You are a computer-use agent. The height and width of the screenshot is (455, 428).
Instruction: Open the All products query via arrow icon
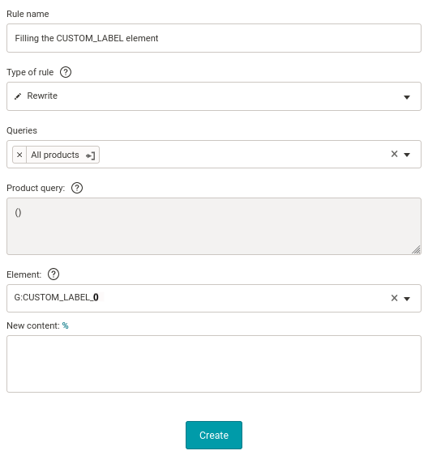click(90, 155)
